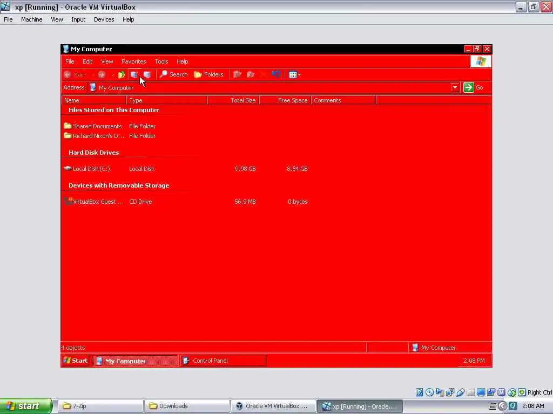Select Richard Nixon's Documents folder
This screenshot has height=414, width=553.
[94, 136]
